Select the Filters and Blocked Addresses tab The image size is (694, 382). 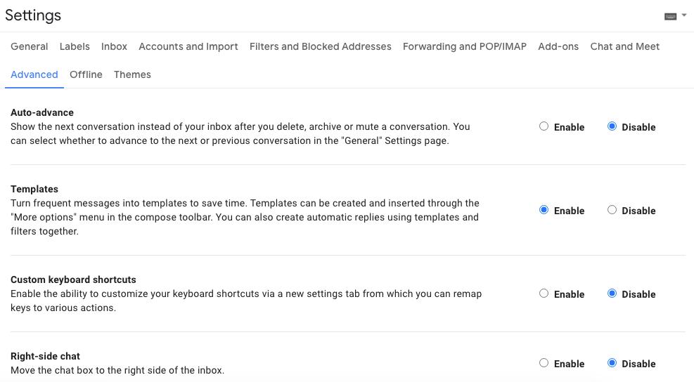(x=321, y=46)
